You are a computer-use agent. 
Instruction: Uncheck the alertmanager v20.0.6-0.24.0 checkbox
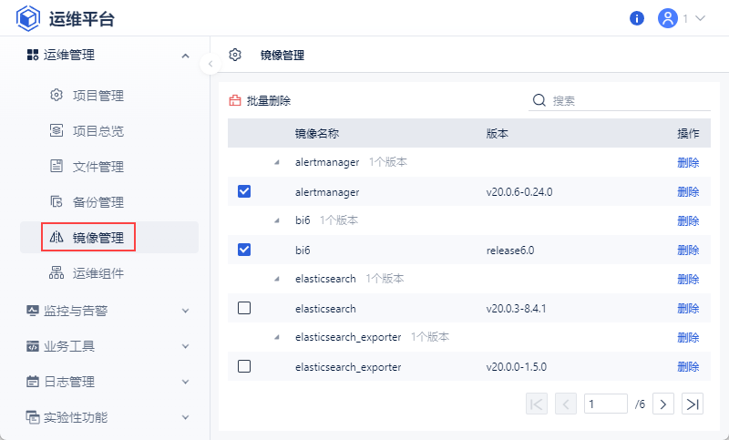coord(243,191)
